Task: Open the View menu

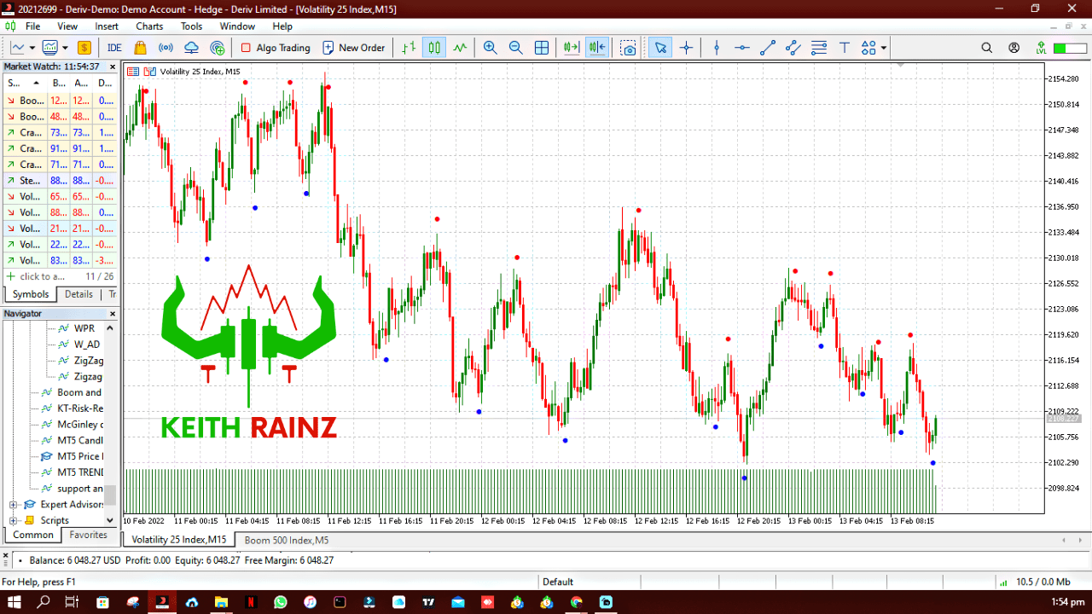Action: tap(67, 26)
